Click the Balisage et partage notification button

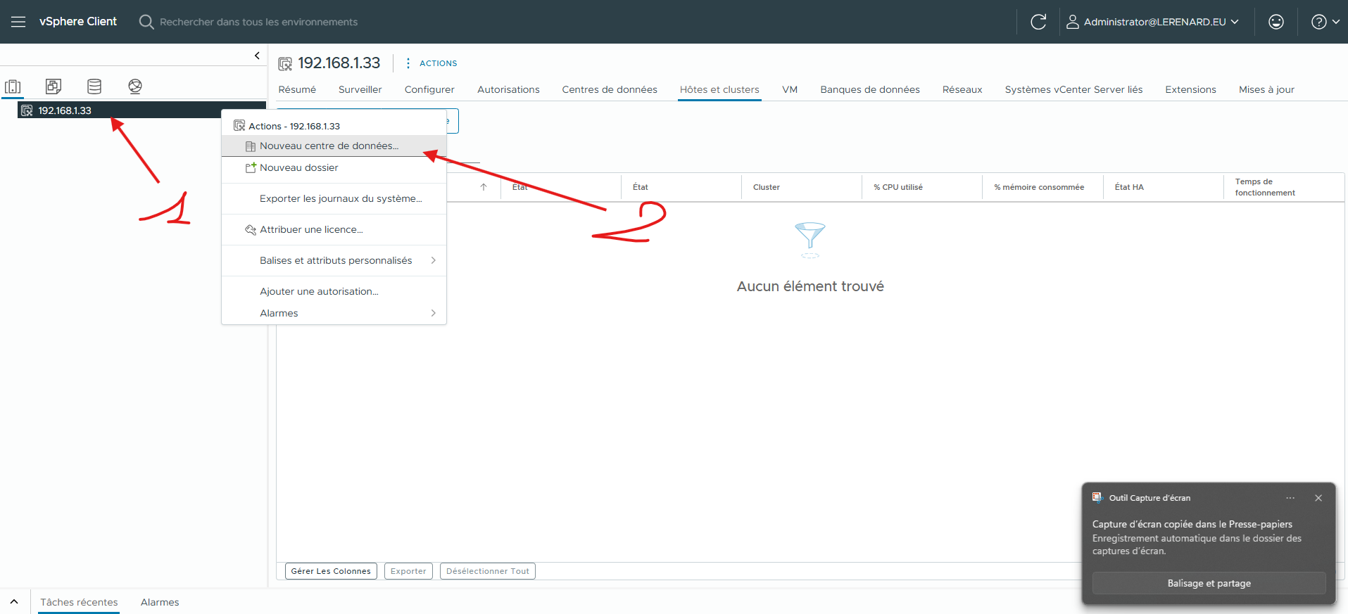(1209, 583)
